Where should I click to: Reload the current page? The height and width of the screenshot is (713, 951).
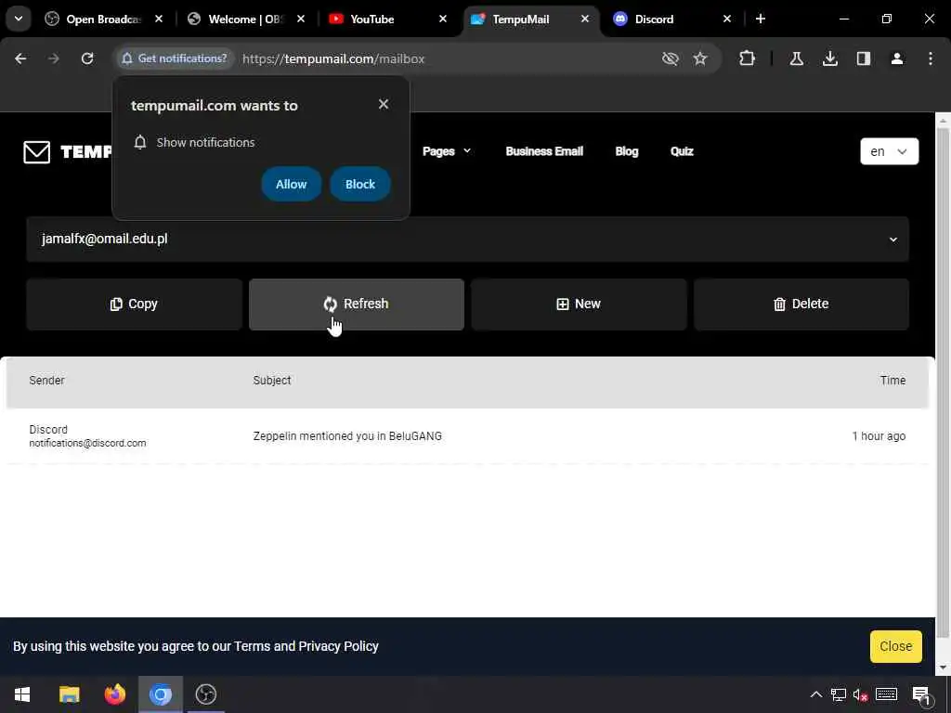click(87, 58)
